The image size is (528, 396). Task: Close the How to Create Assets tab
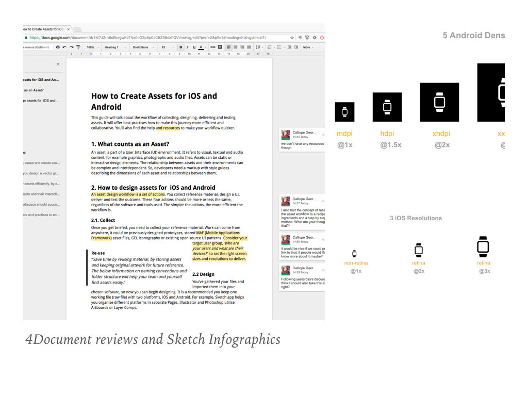click(69, 29)
